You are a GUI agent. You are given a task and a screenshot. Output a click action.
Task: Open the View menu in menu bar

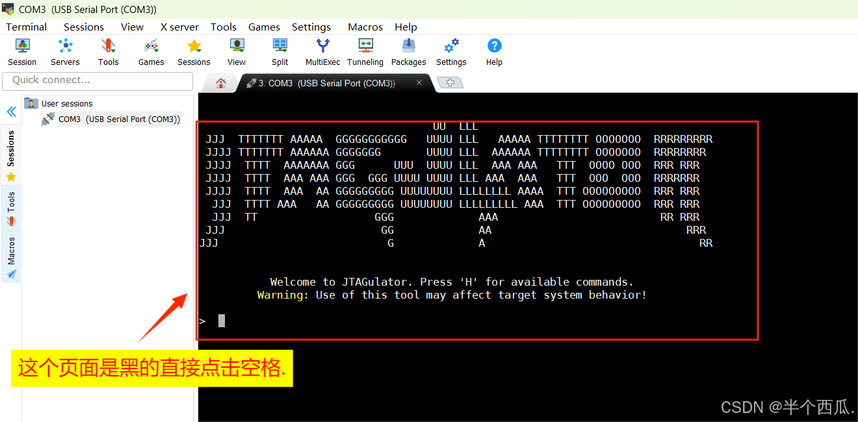point(132,27)
